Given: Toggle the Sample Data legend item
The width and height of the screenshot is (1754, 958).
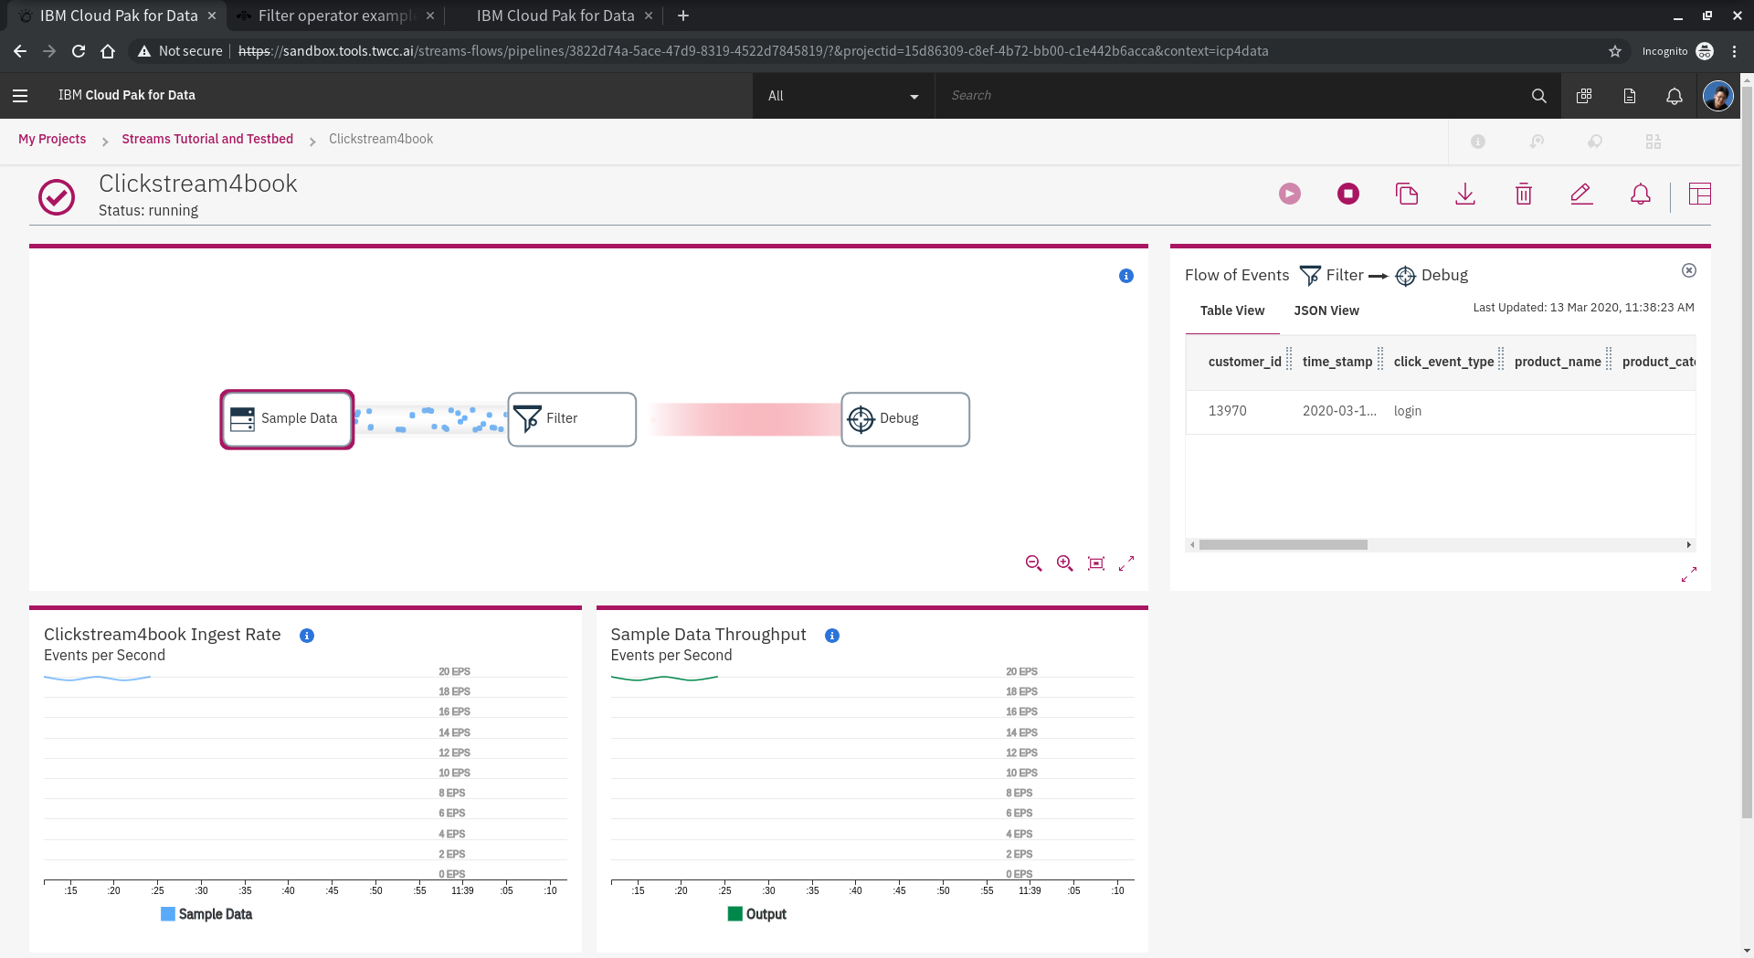Looking at the screenshot, I should (x=206, y=914).
